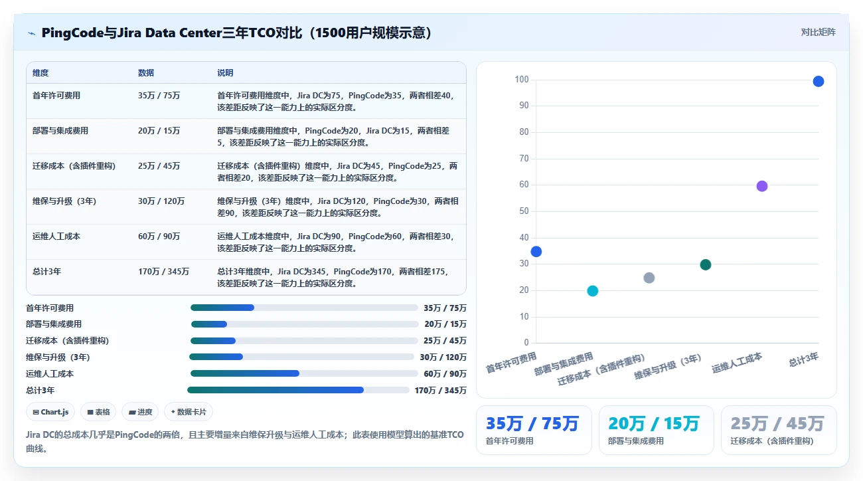Click the 总计3年 description text in table

[x=334, y=277]
